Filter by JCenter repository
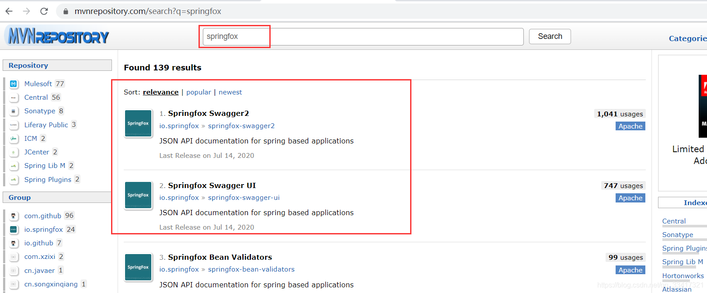This screenshot has width=707, height=293. (x=37, y=152)
